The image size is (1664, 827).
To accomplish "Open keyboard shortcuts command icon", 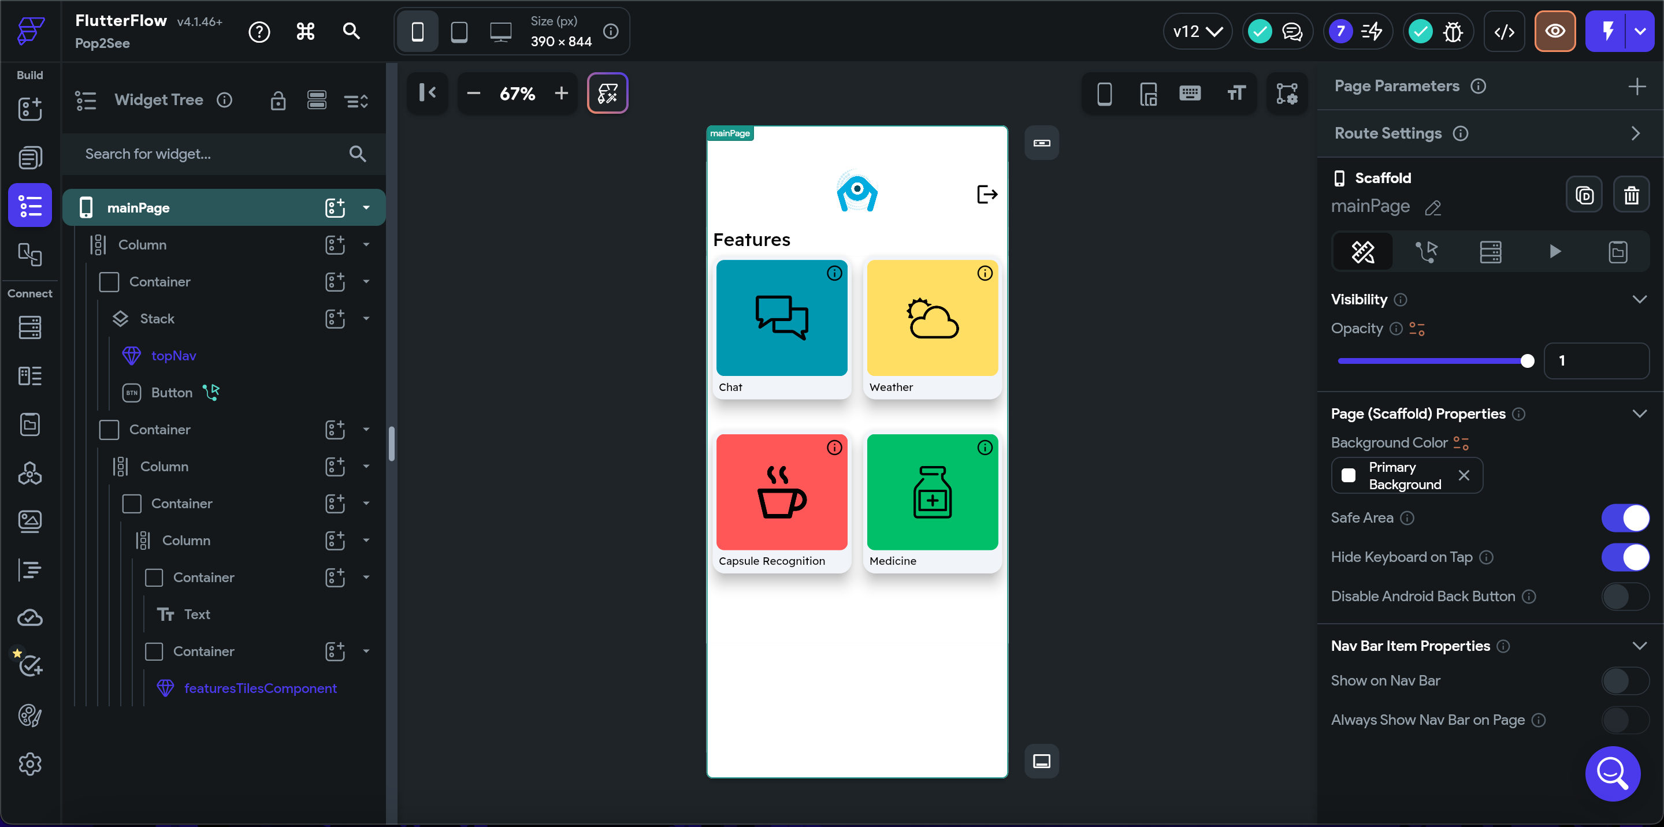I will coord(305,31).
